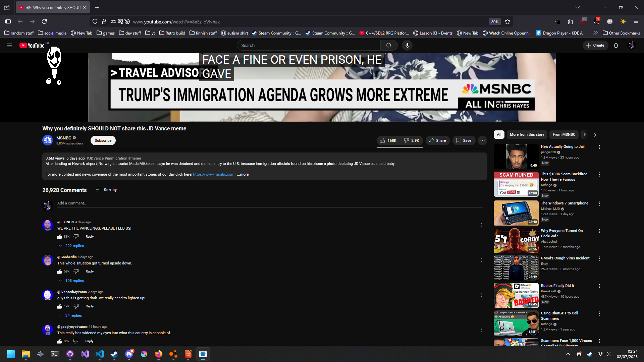Image resolution: width=644 pixels, height=362 pixels.
Task: Open the browser application menu
Action: [x=636, y=21]
